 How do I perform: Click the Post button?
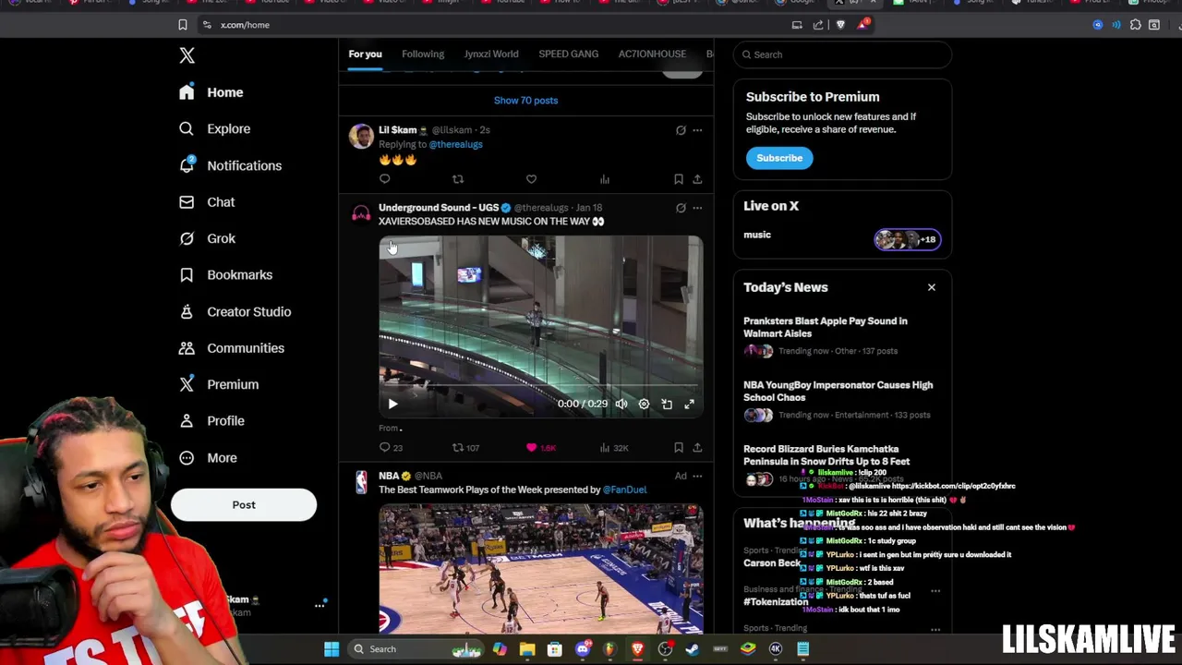pyautogui.click(x=244, y=504)
